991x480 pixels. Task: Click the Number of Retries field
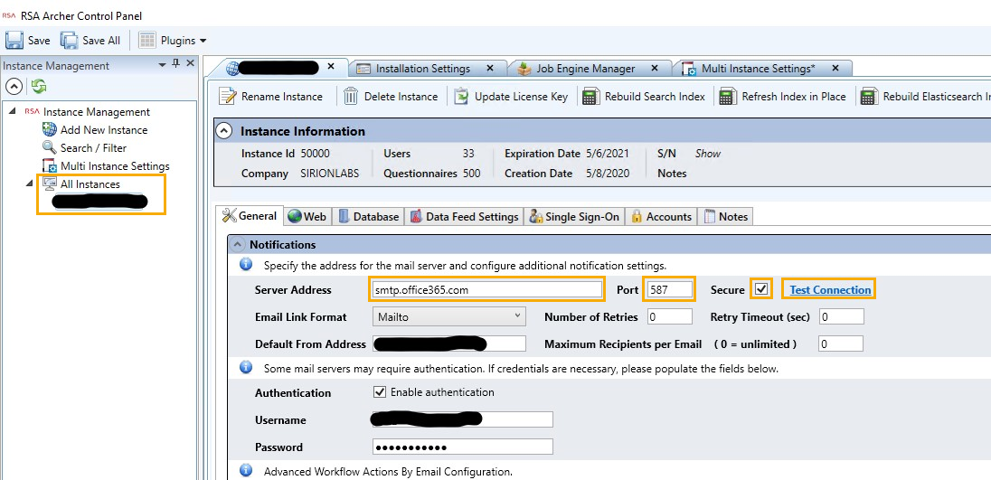coord(670,316)
